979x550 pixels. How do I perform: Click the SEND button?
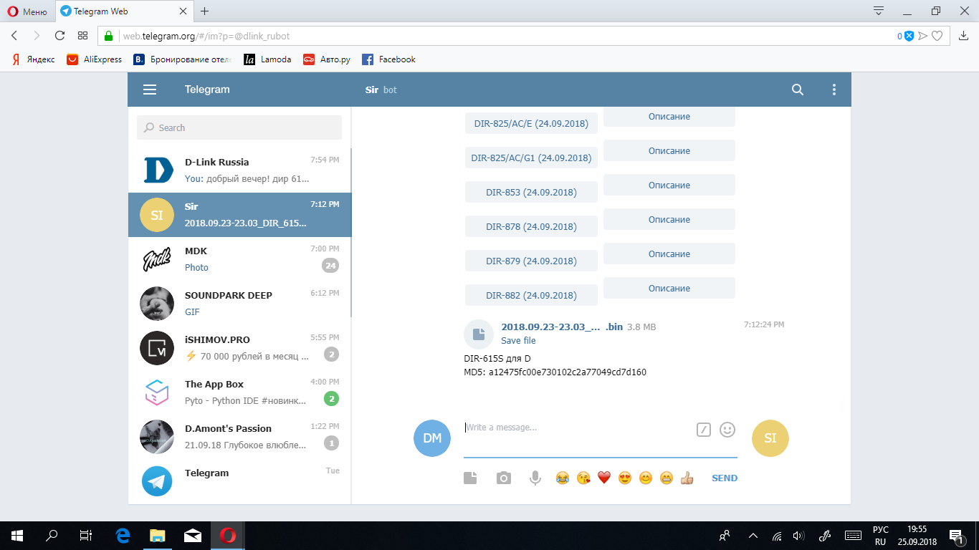(x=725, y=478)
